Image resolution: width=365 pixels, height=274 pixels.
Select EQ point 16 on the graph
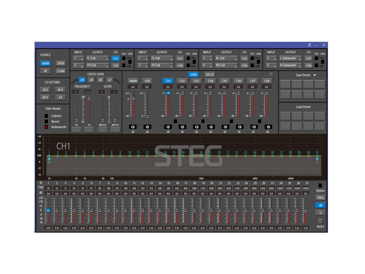(x=183, y=156)
